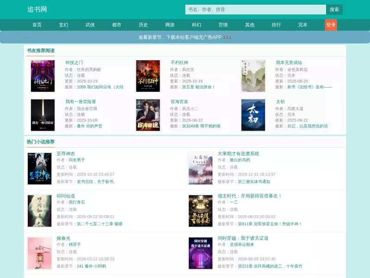
Task: Go to the 完本 completed books page
Action: click(303, 25)
